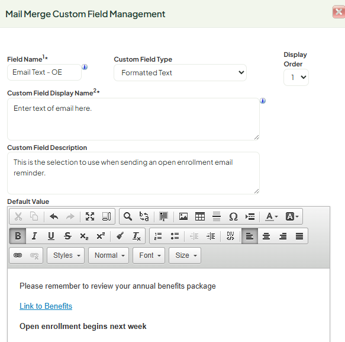The image size is (345, 342).
Task: Click the Custom Field Description textarea
Action: 133,173
